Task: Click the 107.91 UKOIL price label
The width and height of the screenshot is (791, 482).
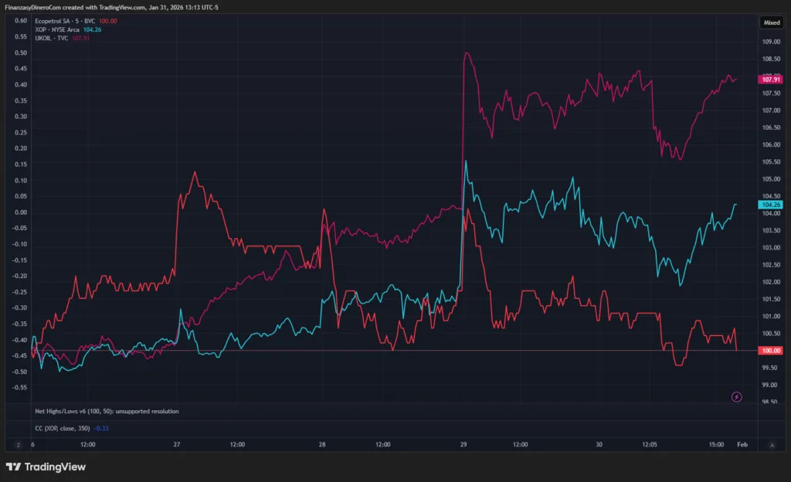Action: click(771, 80)
